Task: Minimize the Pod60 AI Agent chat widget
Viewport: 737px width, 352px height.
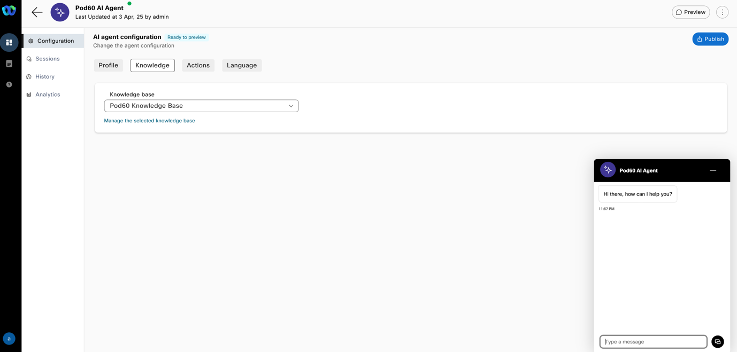Action: (x=712, y=170)
